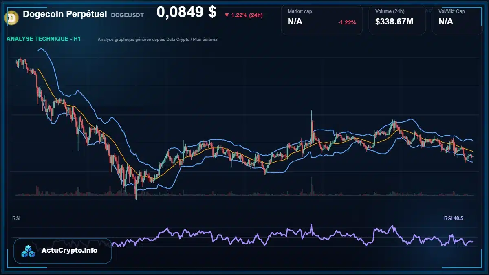Open the ActuCrypto.info link
Viewport: 489px width, 275px height.
tap(69, 251)
